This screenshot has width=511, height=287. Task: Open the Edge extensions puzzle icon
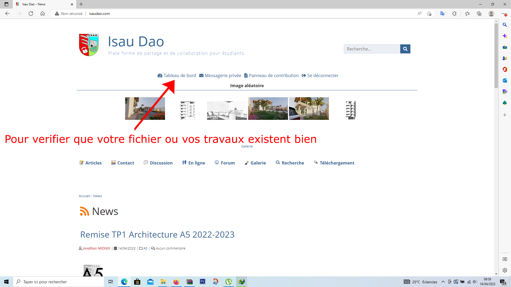coord(454,14)
